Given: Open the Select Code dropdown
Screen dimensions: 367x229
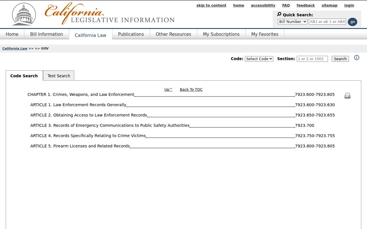Looking at the screenshot, I should [x=259, y=59].
